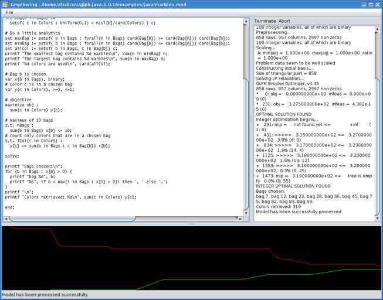Click the GmplSwing application icon in title bar
Screen dimensions: 383x300
click(x=5, y=4)
